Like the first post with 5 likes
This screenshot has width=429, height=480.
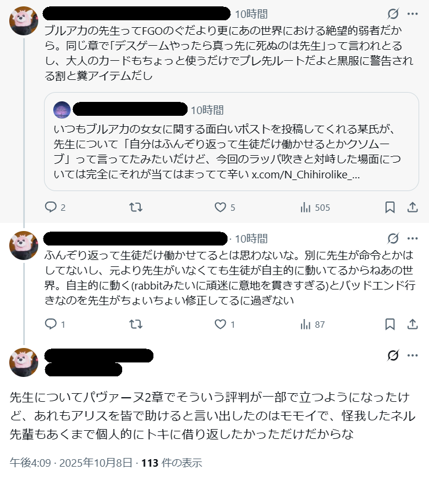220,207
